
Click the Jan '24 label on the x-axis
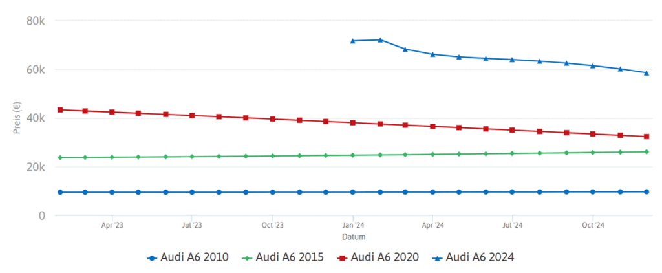tap(353, 226)
